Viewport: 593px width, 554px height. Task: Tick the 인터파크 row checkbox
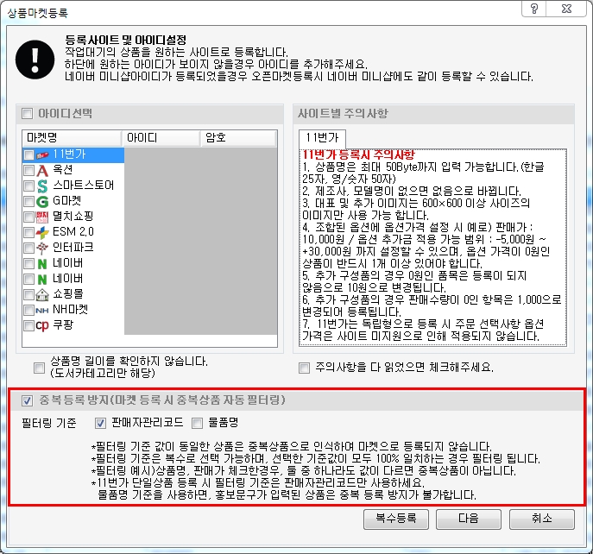point(29,248)
